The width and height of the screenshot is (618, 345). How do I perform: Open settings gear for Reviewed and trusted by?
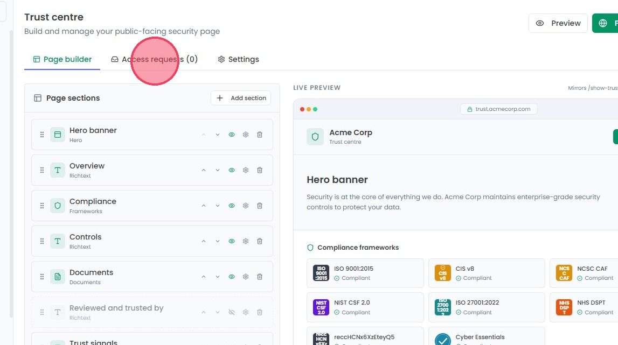tap(246, 312)
